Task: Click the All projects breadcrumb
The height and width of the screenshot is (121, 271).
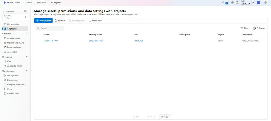Action: 56,3
